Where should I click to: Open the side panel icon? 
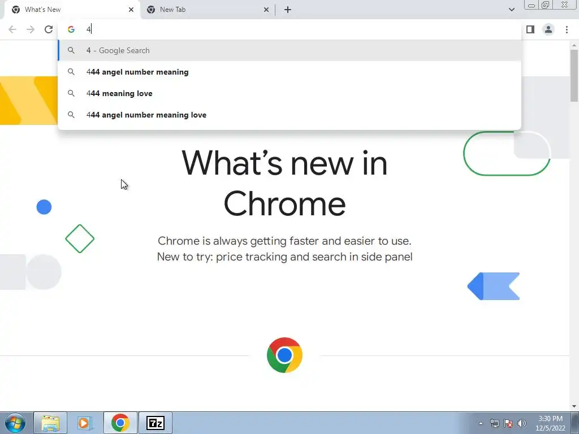(x=530, y=29)
